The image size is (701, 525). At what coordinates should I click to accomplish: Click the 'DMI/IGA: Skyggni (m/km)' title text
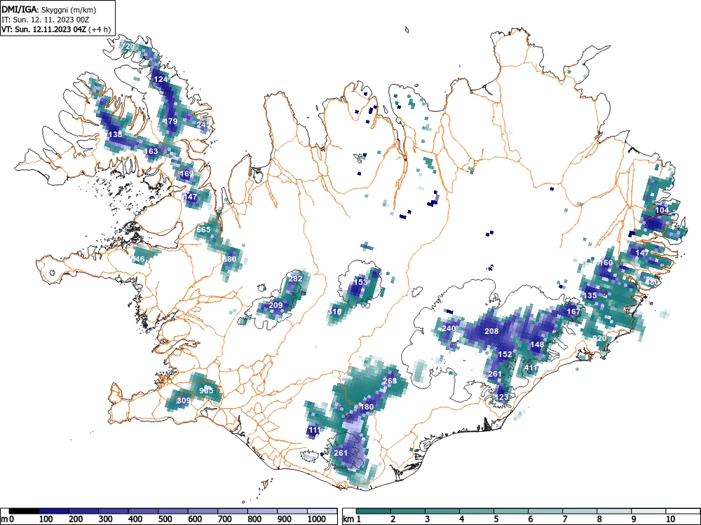pyautogui.click(x=49, y=9)
